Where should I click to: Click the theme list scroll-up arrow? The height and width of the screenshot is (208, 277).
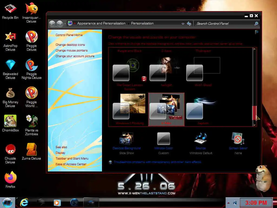pos(254,49)
